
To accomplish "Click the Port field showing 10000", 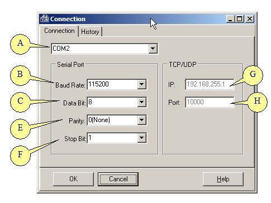I will 210,102.
